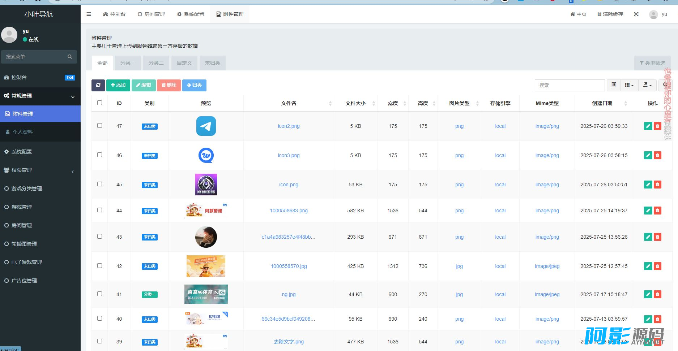
Task: Check the select-all checkbox in table header
Action: pyautogui.click(x=100, y=103)
